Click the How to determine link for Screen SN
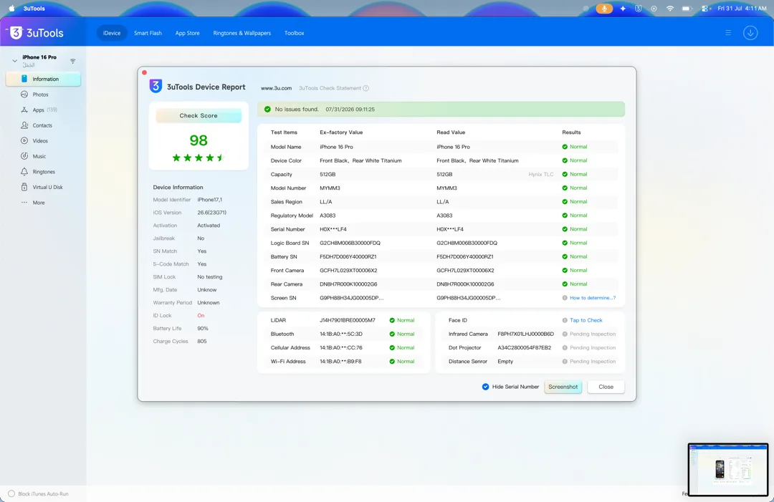Image resolution: width=774 pixels, height=502 pixels. pos(593,298)
